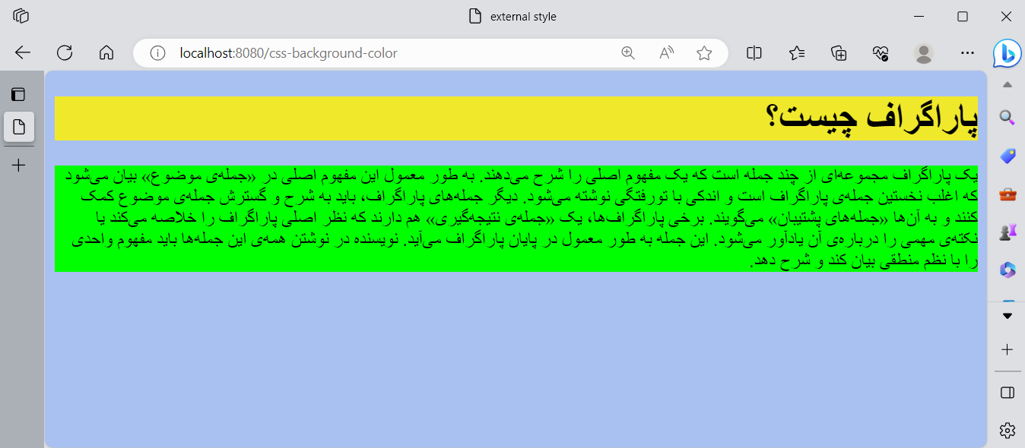Image resolution: width=1025 pixels, height=448 pixels.
Task: Maximize the browser window
Action: (963, 16)
